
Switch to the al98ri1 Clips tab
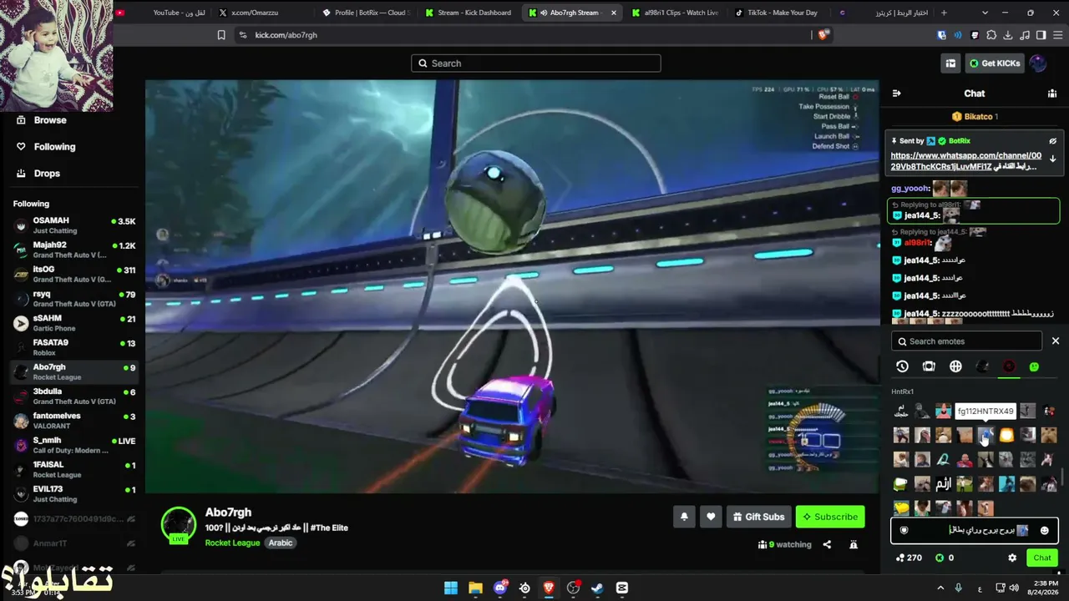pyautogui.click(x=675, y=13)
